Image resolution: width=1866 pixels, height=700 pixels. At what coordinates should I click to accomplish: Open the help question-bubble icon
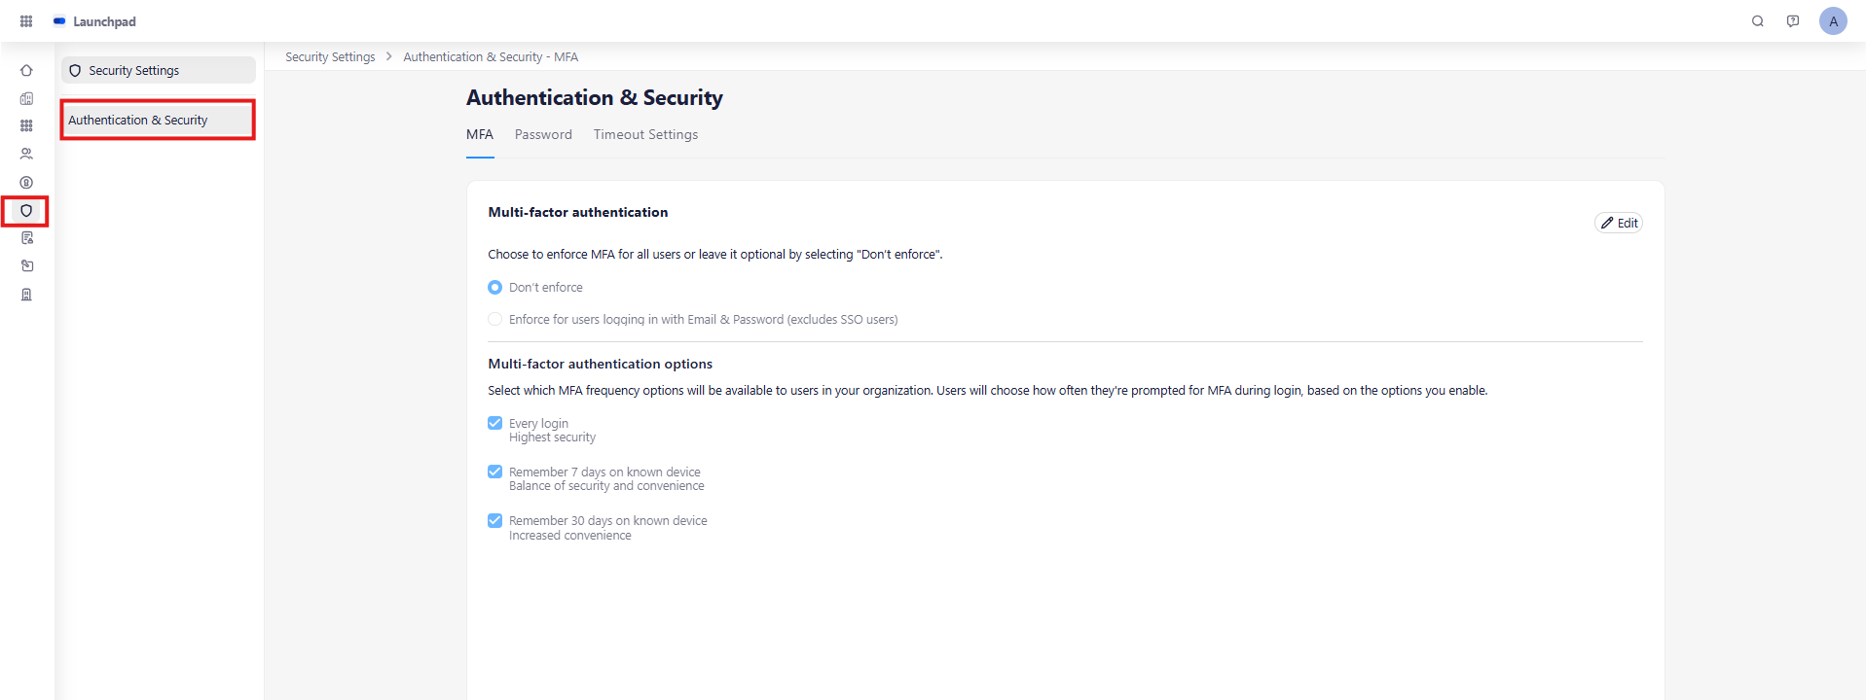[1793, 21]
